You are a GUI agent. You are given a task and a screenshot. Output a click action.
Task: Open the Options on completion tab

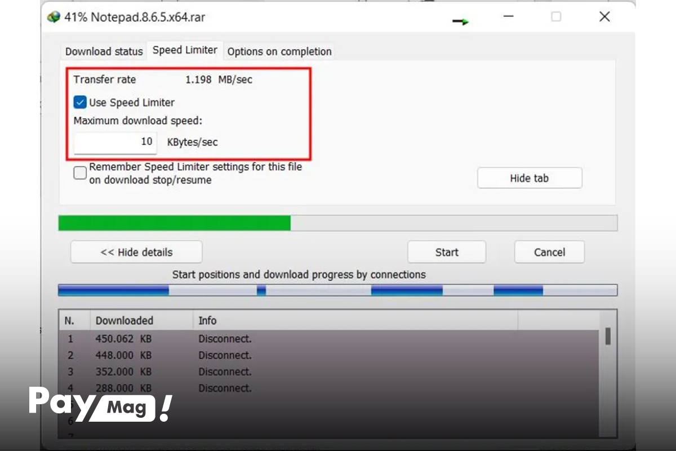click(x=279, y=51)
